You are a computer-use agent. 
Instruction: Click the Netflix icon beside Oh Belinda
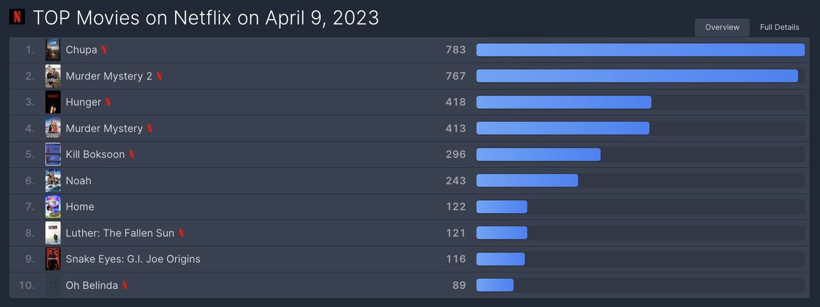125,285
